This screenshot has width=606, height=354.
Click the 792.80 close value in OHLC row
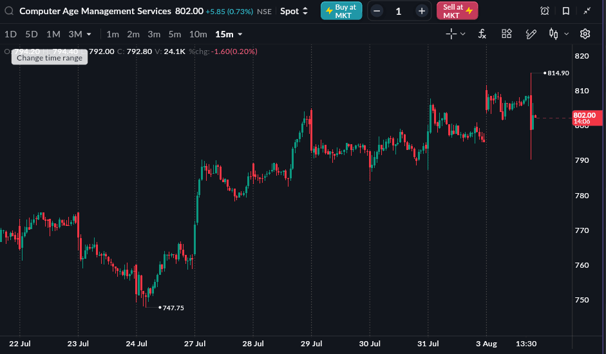pos(139,51)
